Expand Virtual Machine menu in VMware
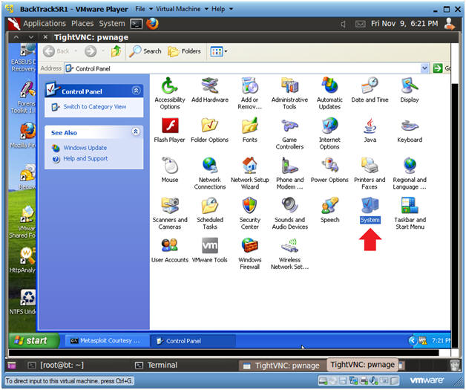This screenshot has height=390, width=466. 182,9
